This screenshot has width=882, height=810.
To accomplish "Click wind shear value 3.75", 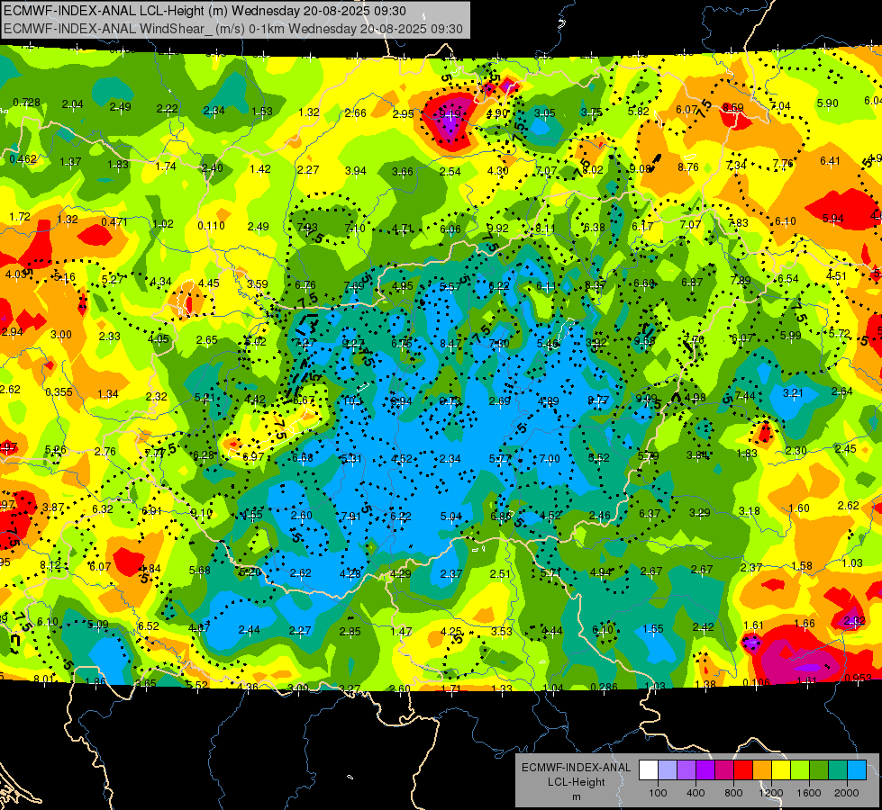I will [x=592, y=112].
